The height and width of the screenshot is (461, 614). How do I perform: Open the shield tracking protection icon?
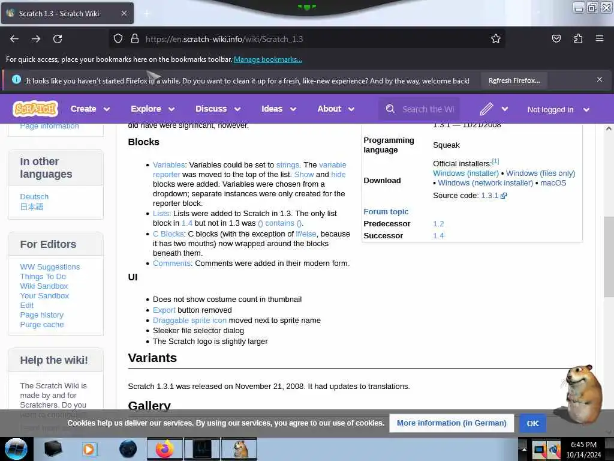[118, 39]
